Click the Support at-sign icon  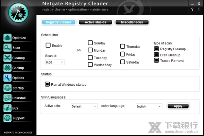[7, 118]
